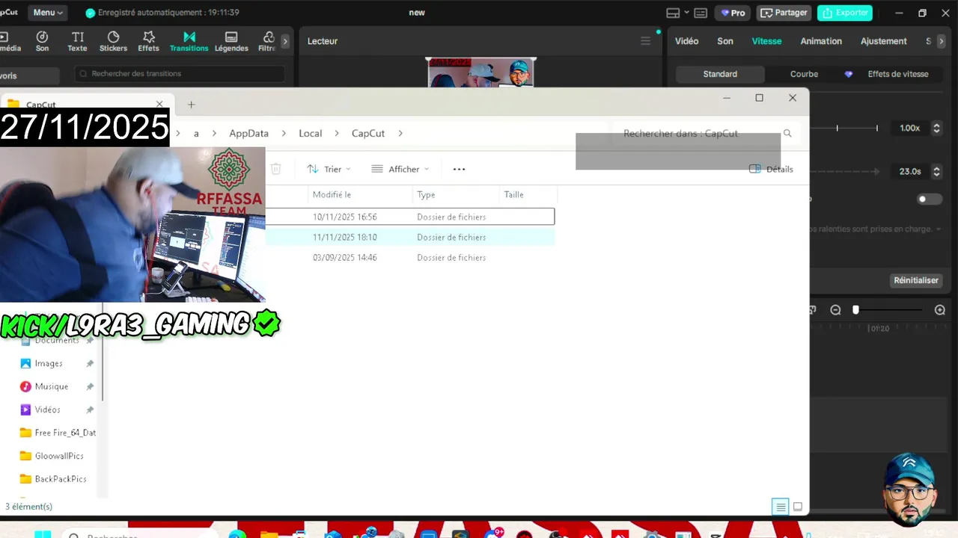The image size is (958, 538).
Task: Click the Exporter button
Action: [845, 13]
